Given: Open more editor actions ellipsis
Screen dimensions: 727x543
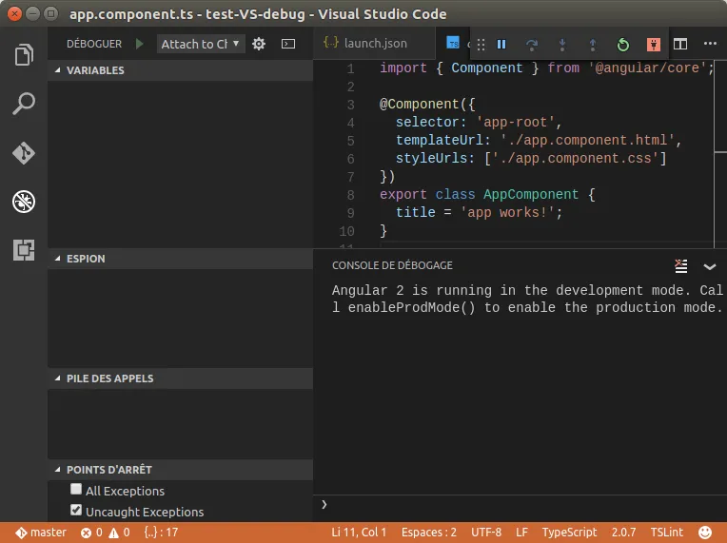Looking at the screenshot, I should (x=710, y=44).
